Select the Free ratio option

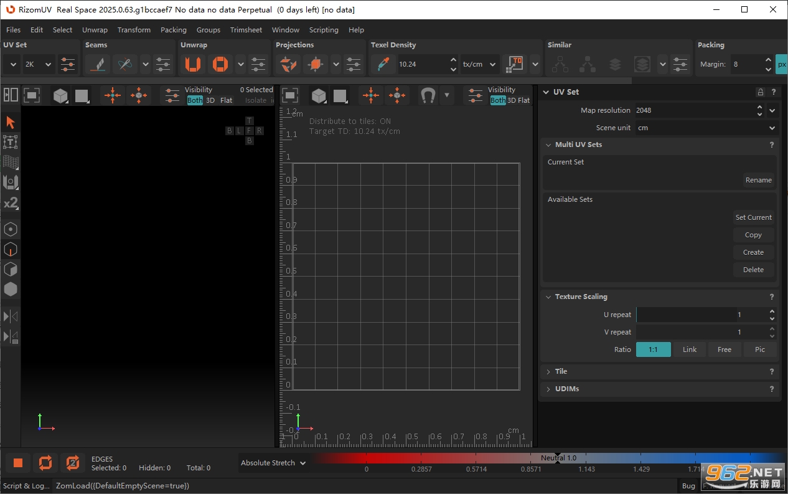725,349
